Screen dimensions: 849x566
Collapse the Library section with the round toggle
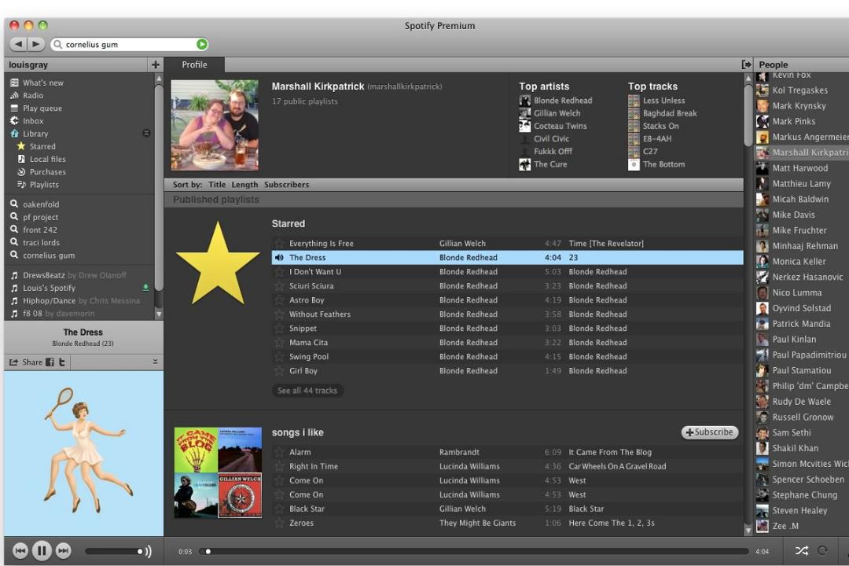coord(146,133)
